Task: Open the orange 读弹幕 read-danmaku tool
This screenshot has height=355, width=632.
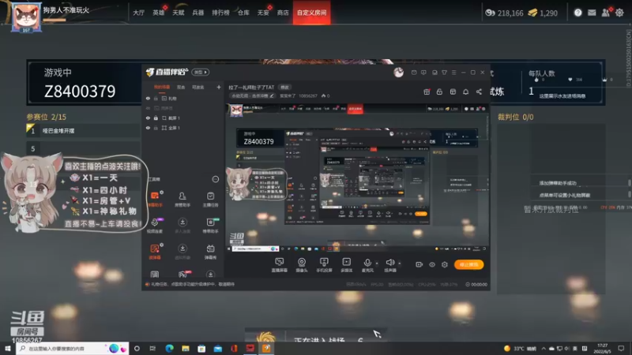Action: click(x=155, y=251)
